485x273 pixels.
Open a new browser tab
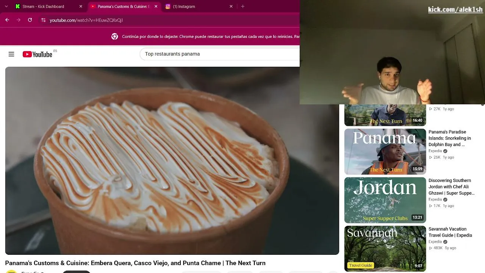tap(243, 6)
